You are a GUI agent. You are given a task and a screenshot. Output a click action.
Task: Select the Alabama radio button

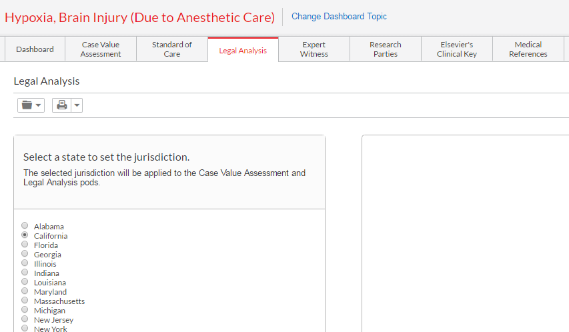click(x=25, y=225)
